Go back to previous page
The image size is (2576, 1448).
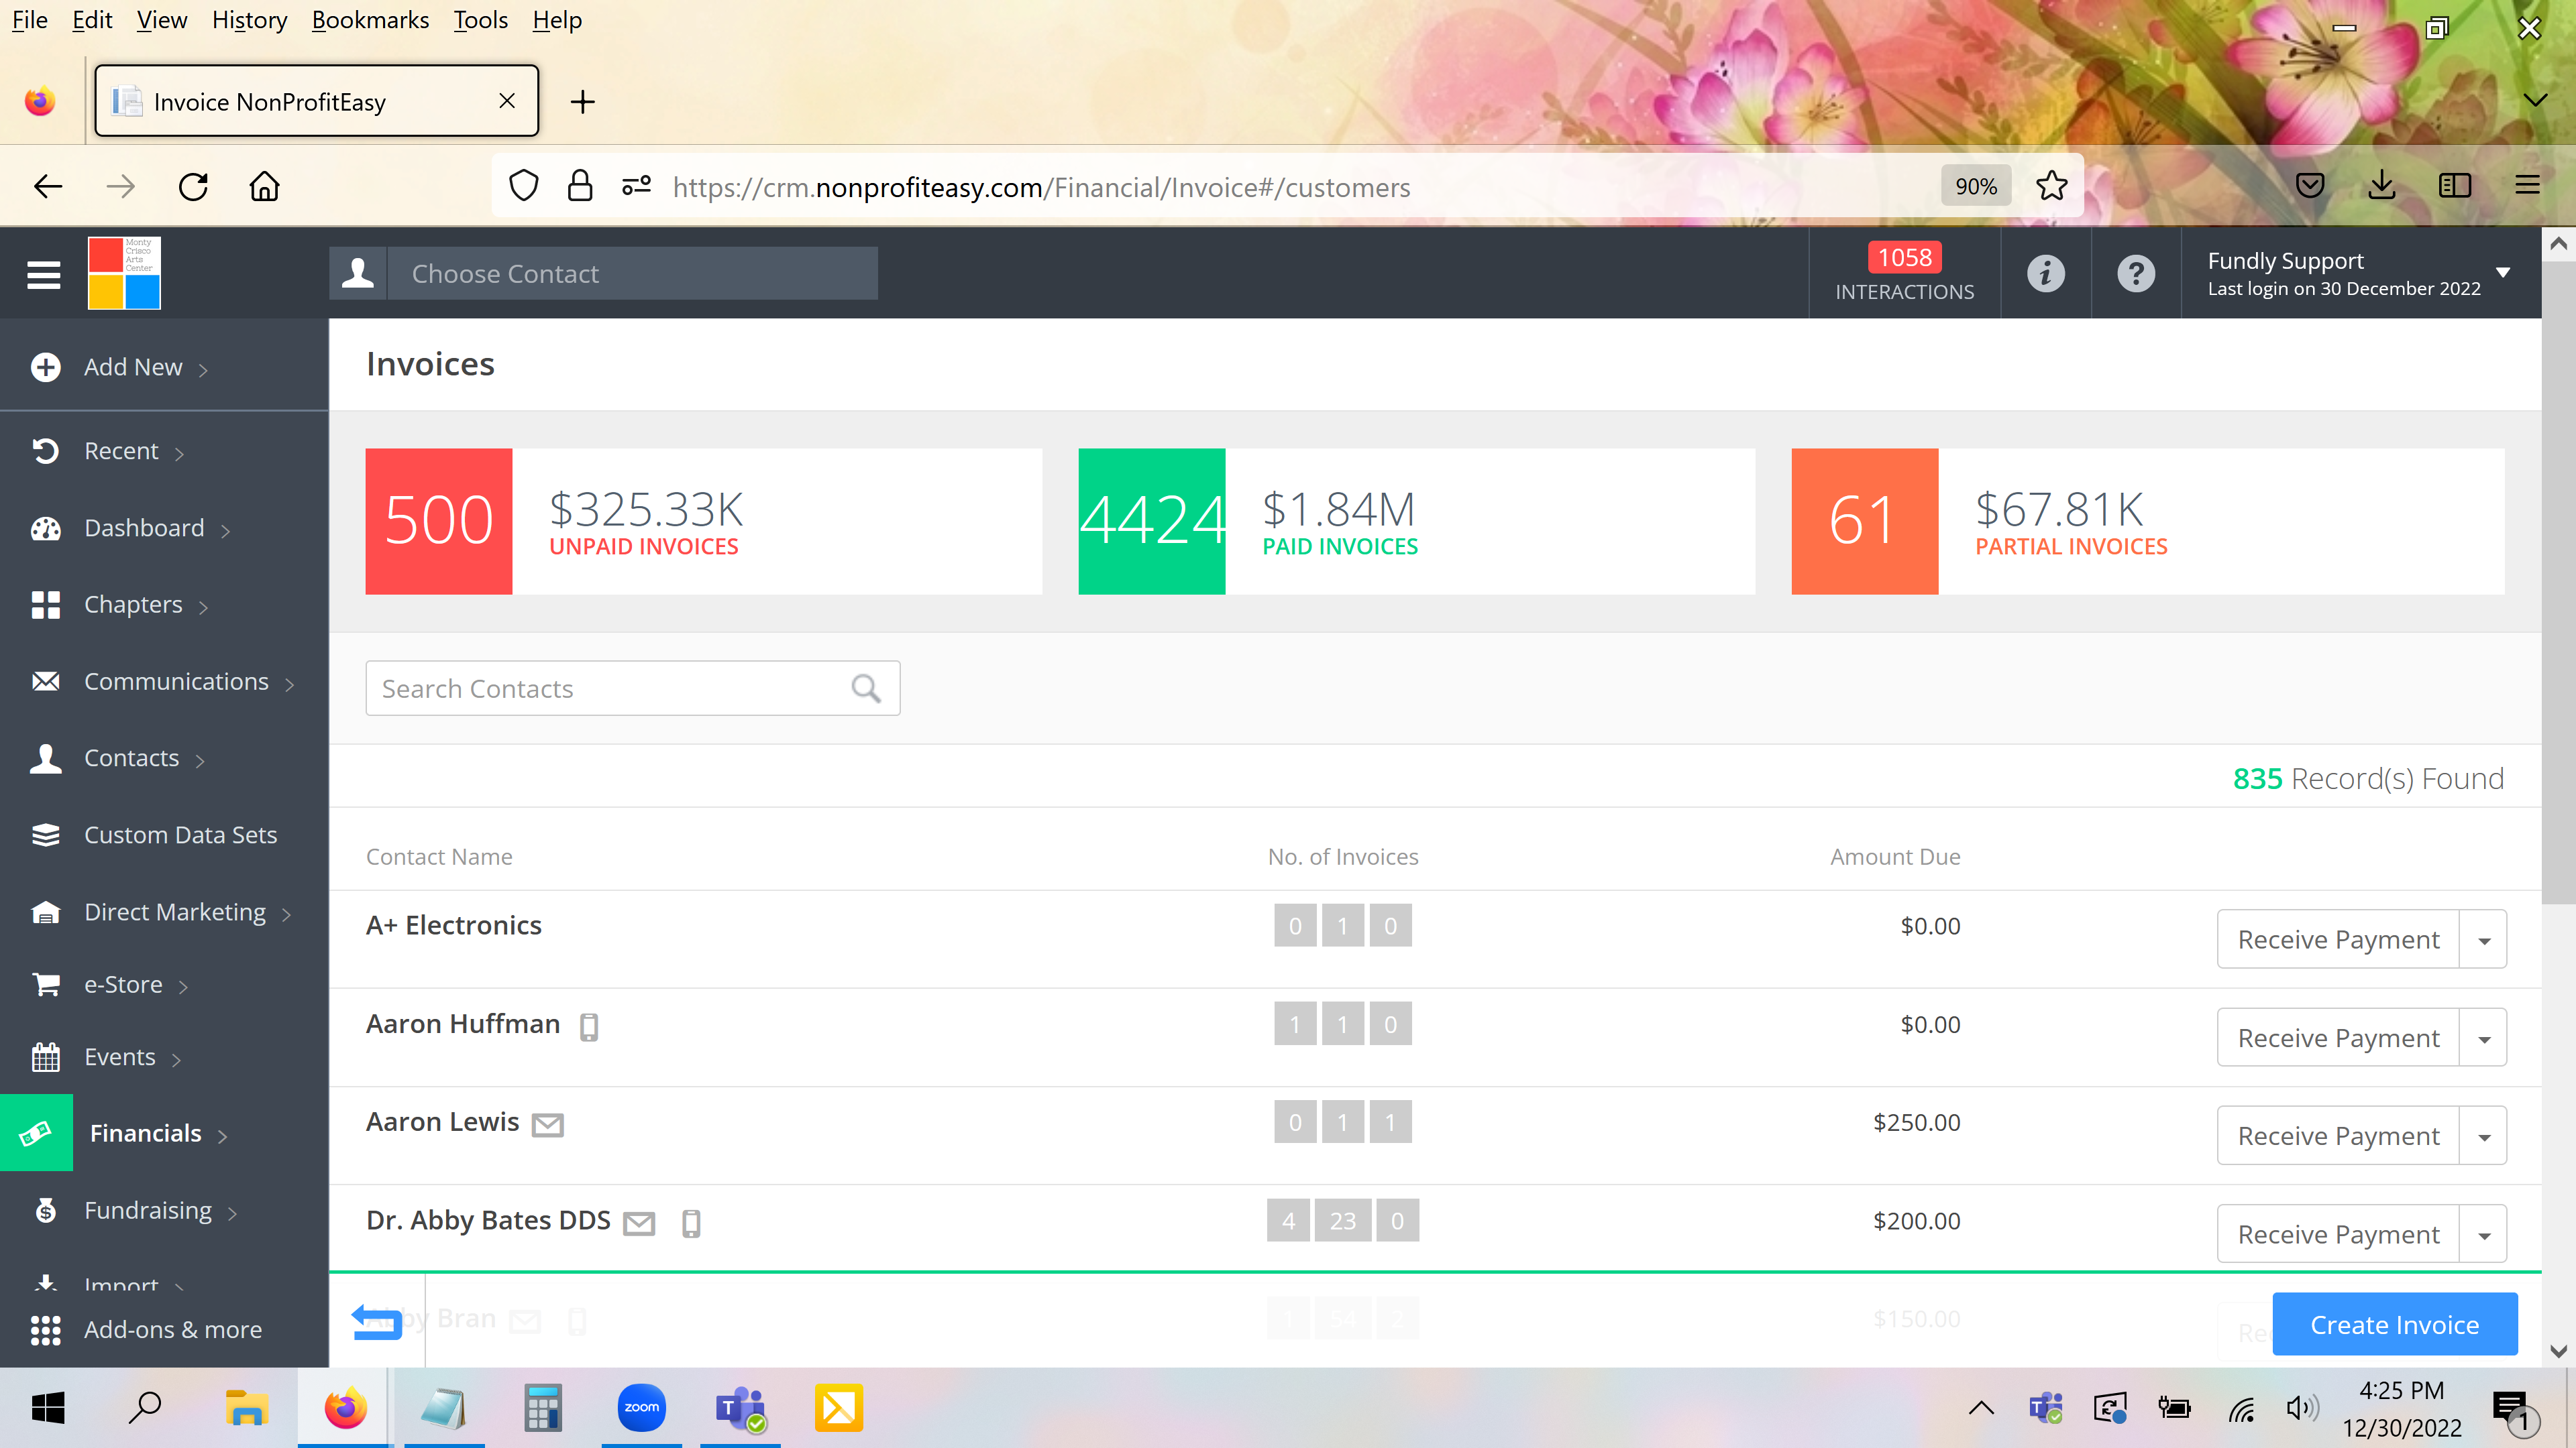(x=48, y=187)
